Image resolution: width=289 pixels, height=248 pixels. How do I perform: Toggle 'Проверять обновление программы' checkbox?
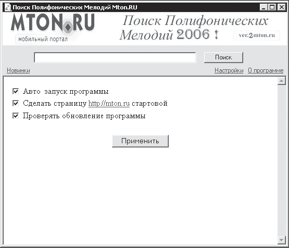[16, 116]
